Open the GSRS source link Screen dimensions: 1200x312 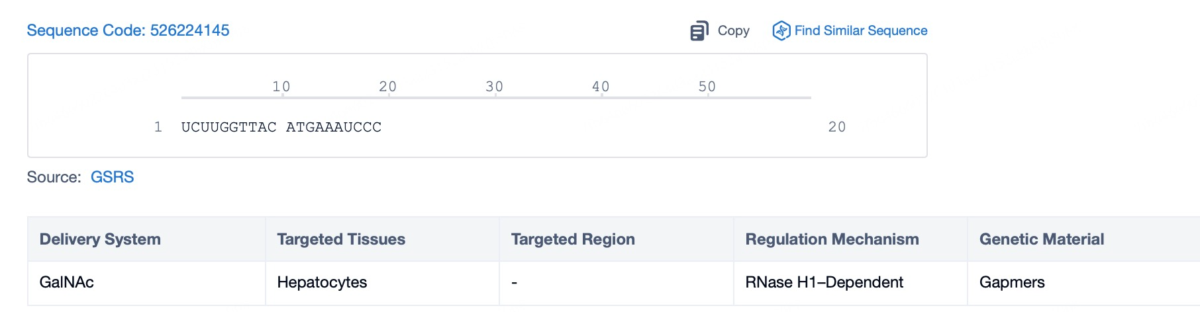112,177
